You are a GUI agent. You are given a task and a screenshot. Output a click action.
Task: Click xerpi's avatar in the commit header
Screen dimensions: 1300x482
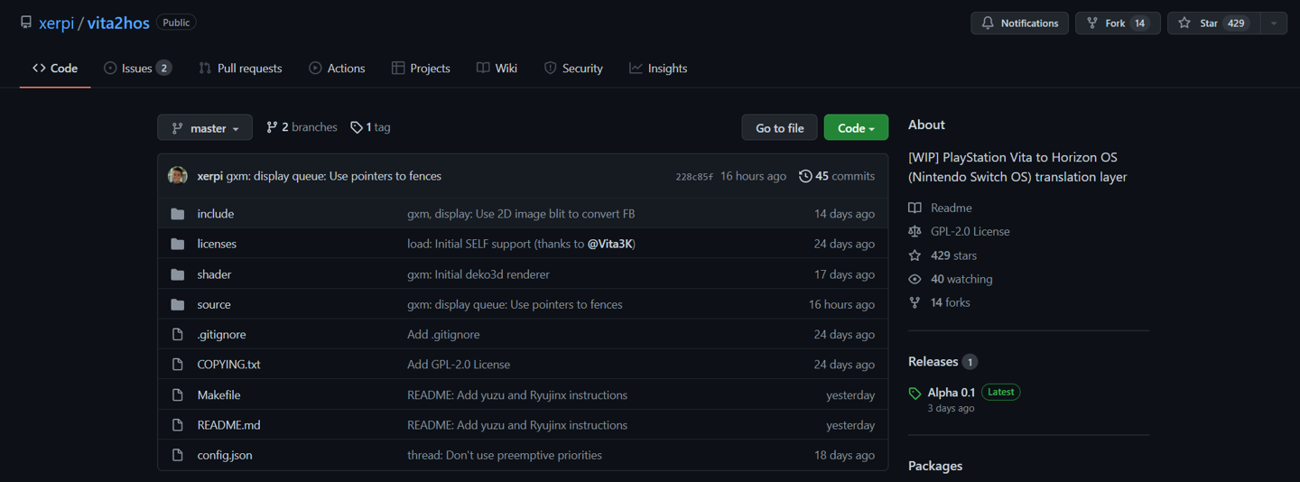(178, 176)
